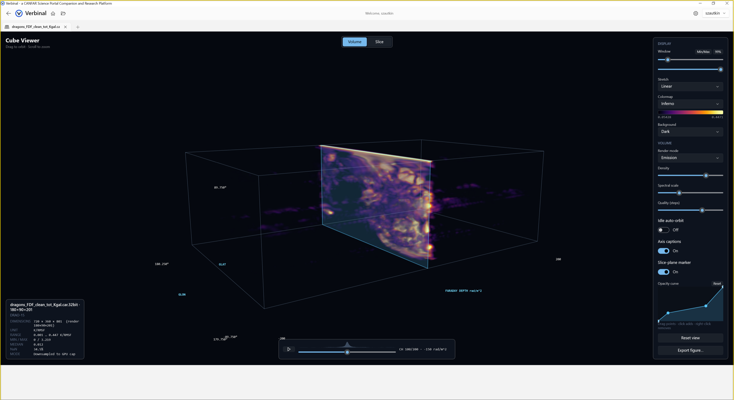The width and height of the screenshot is (734, 400).
Task: Click the 180.250° axis label
Action: click(162, 264)
